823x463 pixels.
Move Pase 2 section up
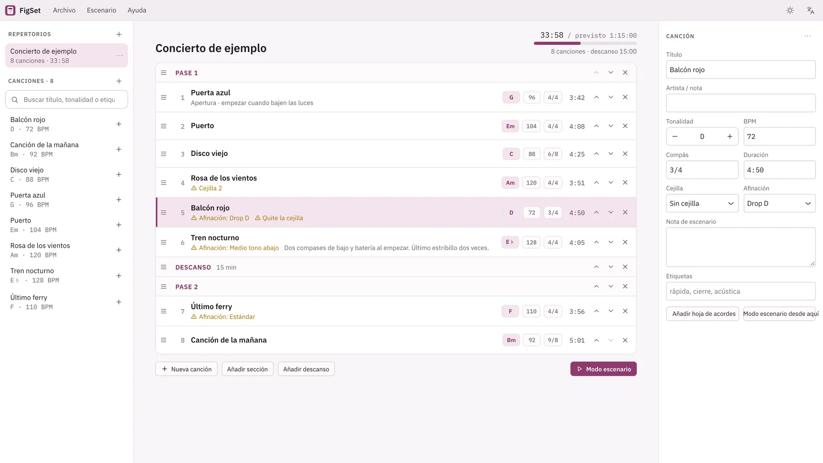[596, 287]
